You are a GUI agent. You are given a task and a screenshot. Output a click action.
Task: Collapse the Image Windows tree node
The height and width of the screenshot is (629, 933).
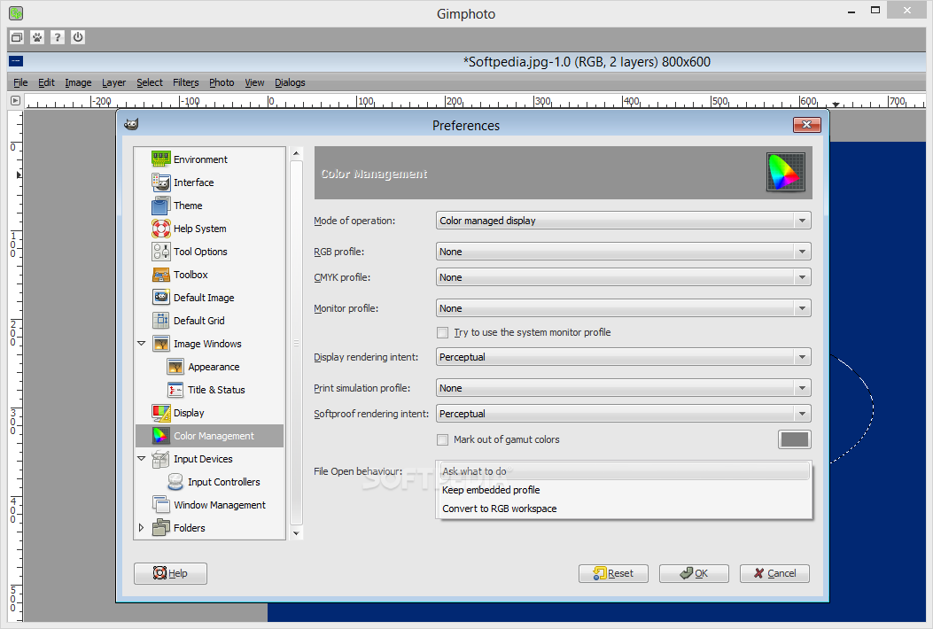point(142,344)
